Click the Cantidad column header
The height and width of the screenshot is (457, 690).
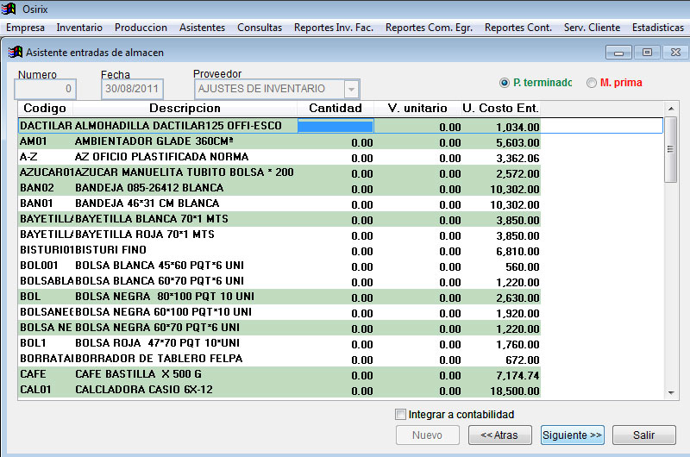[x=336, y=108]
